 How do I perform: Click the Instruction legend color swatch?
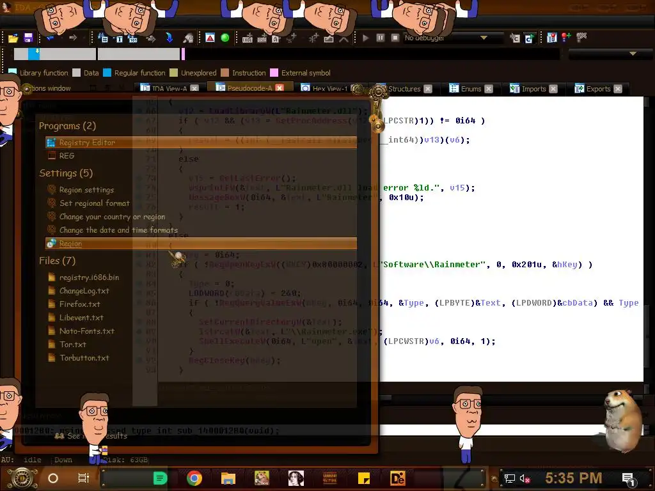[225, 73]
